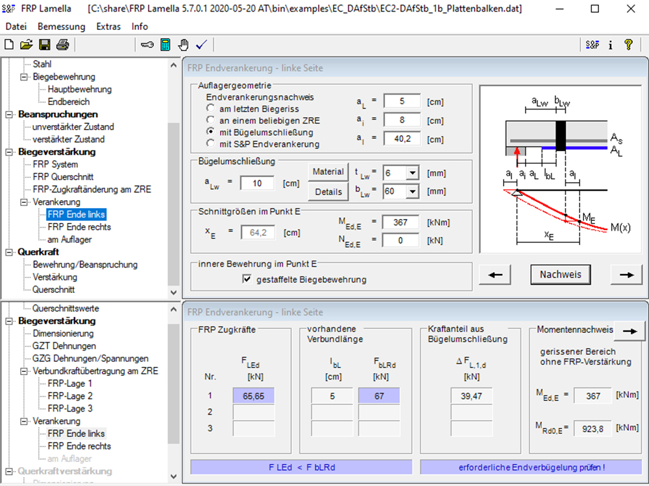Save the project with the floppy disk icon

(45, 44)
